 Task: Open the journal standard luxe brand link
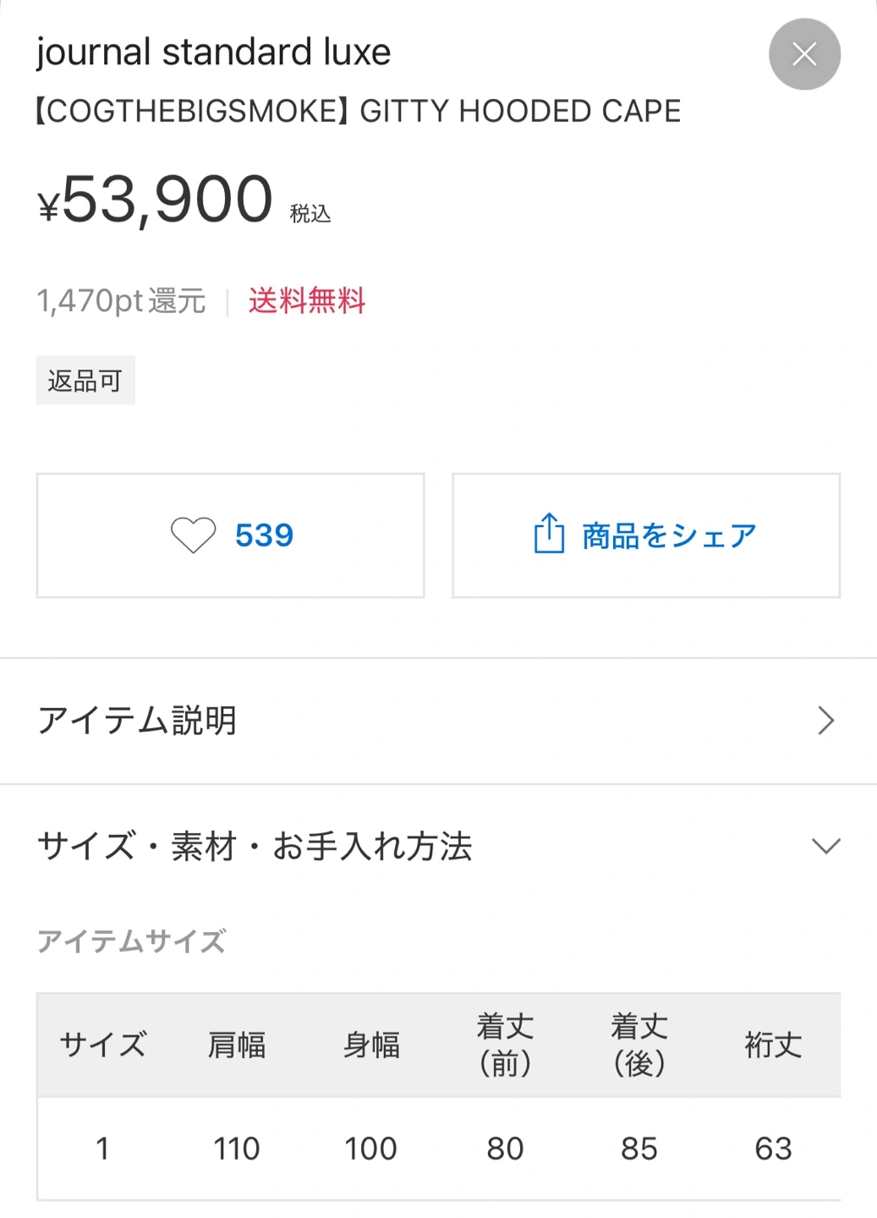point(213,52)
